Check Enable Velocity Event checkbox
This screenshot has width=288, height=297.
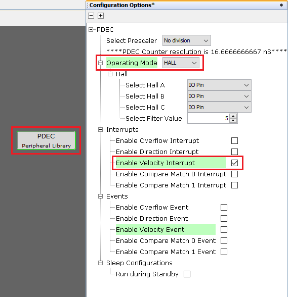pyautogui.click(x=224, y=229)
